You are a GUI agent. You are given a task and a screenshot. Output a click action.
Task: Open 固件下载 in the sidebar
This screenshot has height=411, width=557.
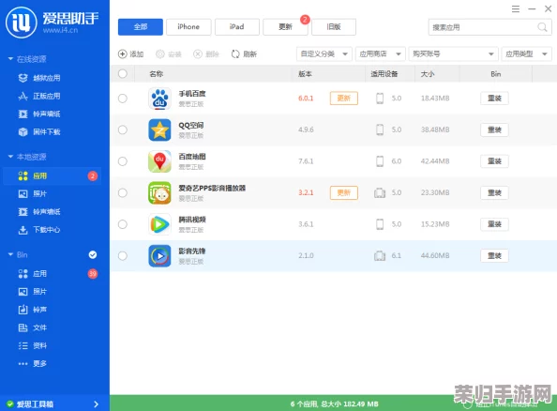[x=39, y=132]
